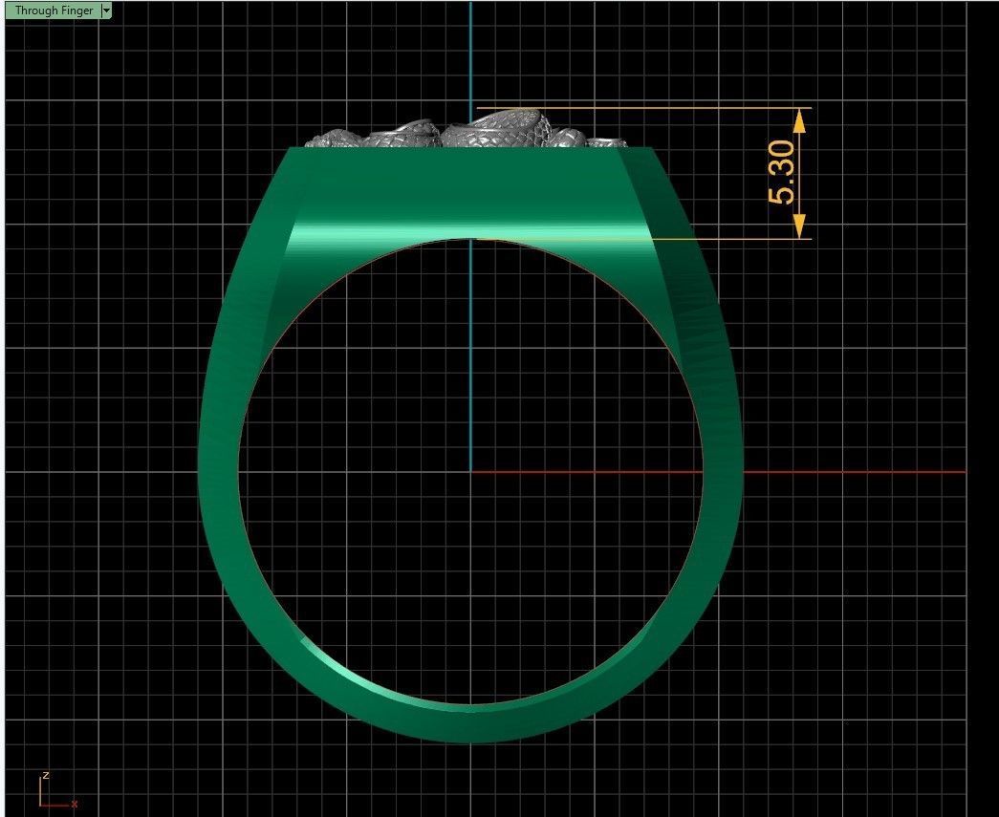Open the viewport title dropdown arrow

coord(106,11)
